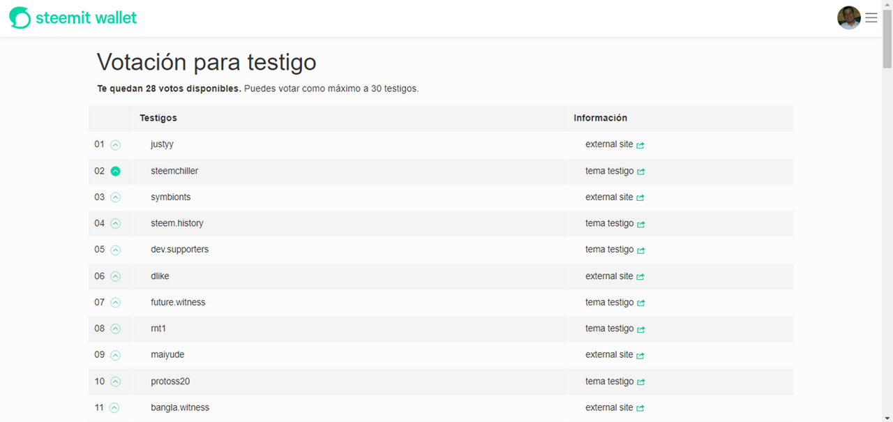Open tema testigo text link for dev.supporters
This screenshot has width=893, height=422.
[609, 250]
